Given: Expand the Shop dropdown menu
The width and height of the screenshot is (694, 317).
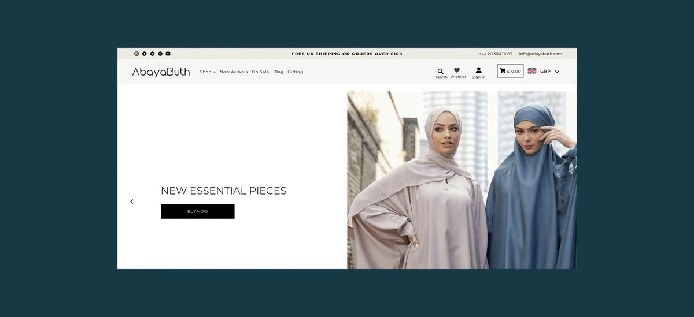Looking at the screenshot, I should pyautogui.click(x=208, y=72).
